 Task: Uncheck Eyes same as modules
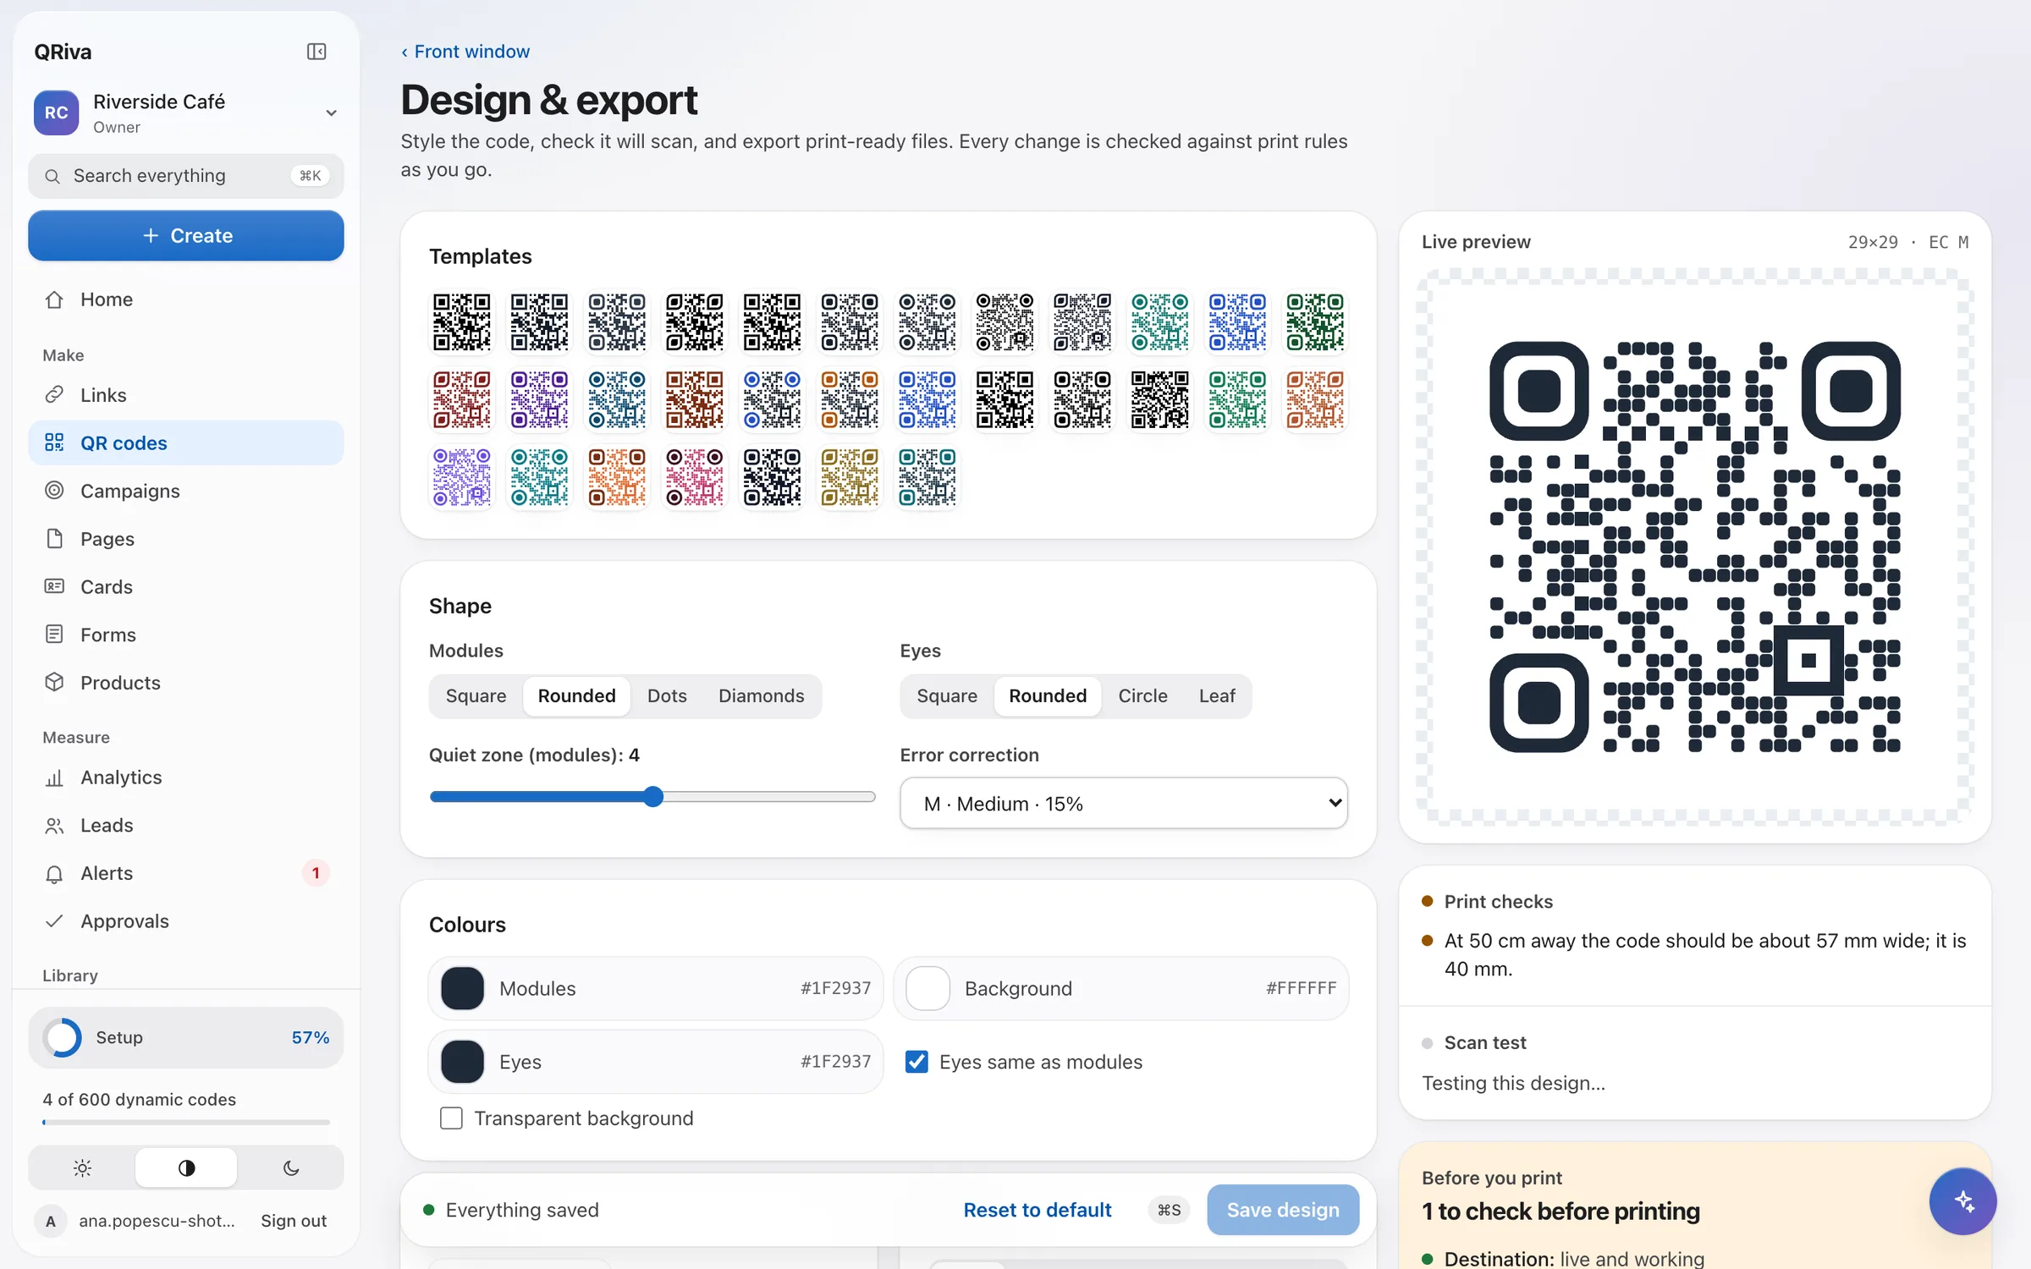tap(916, 1062)
